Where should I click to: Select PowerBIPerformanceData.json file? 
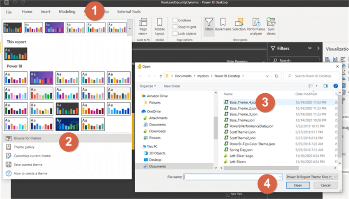[x=249, y=126]
